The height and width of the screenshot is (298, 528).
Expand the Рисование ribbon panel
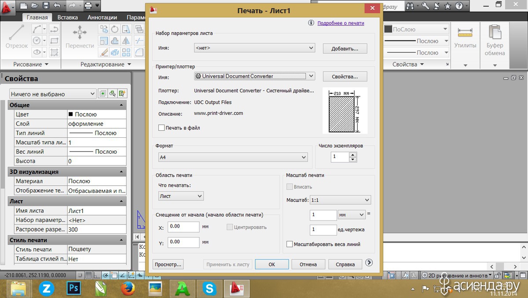tap(30, 64)
